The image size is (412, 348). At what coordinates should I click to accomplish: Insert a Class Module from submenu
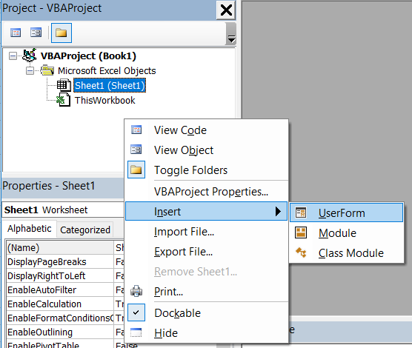pos(346,253)
